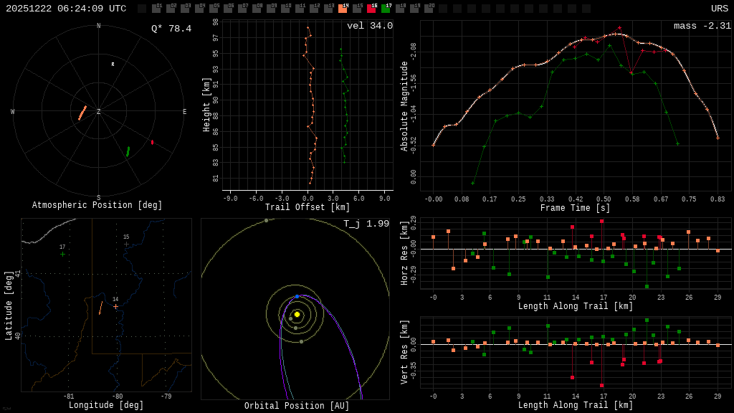Click the T_j 1.99 Tisserand label
This screenshot has height=413, width=734.
366,224
